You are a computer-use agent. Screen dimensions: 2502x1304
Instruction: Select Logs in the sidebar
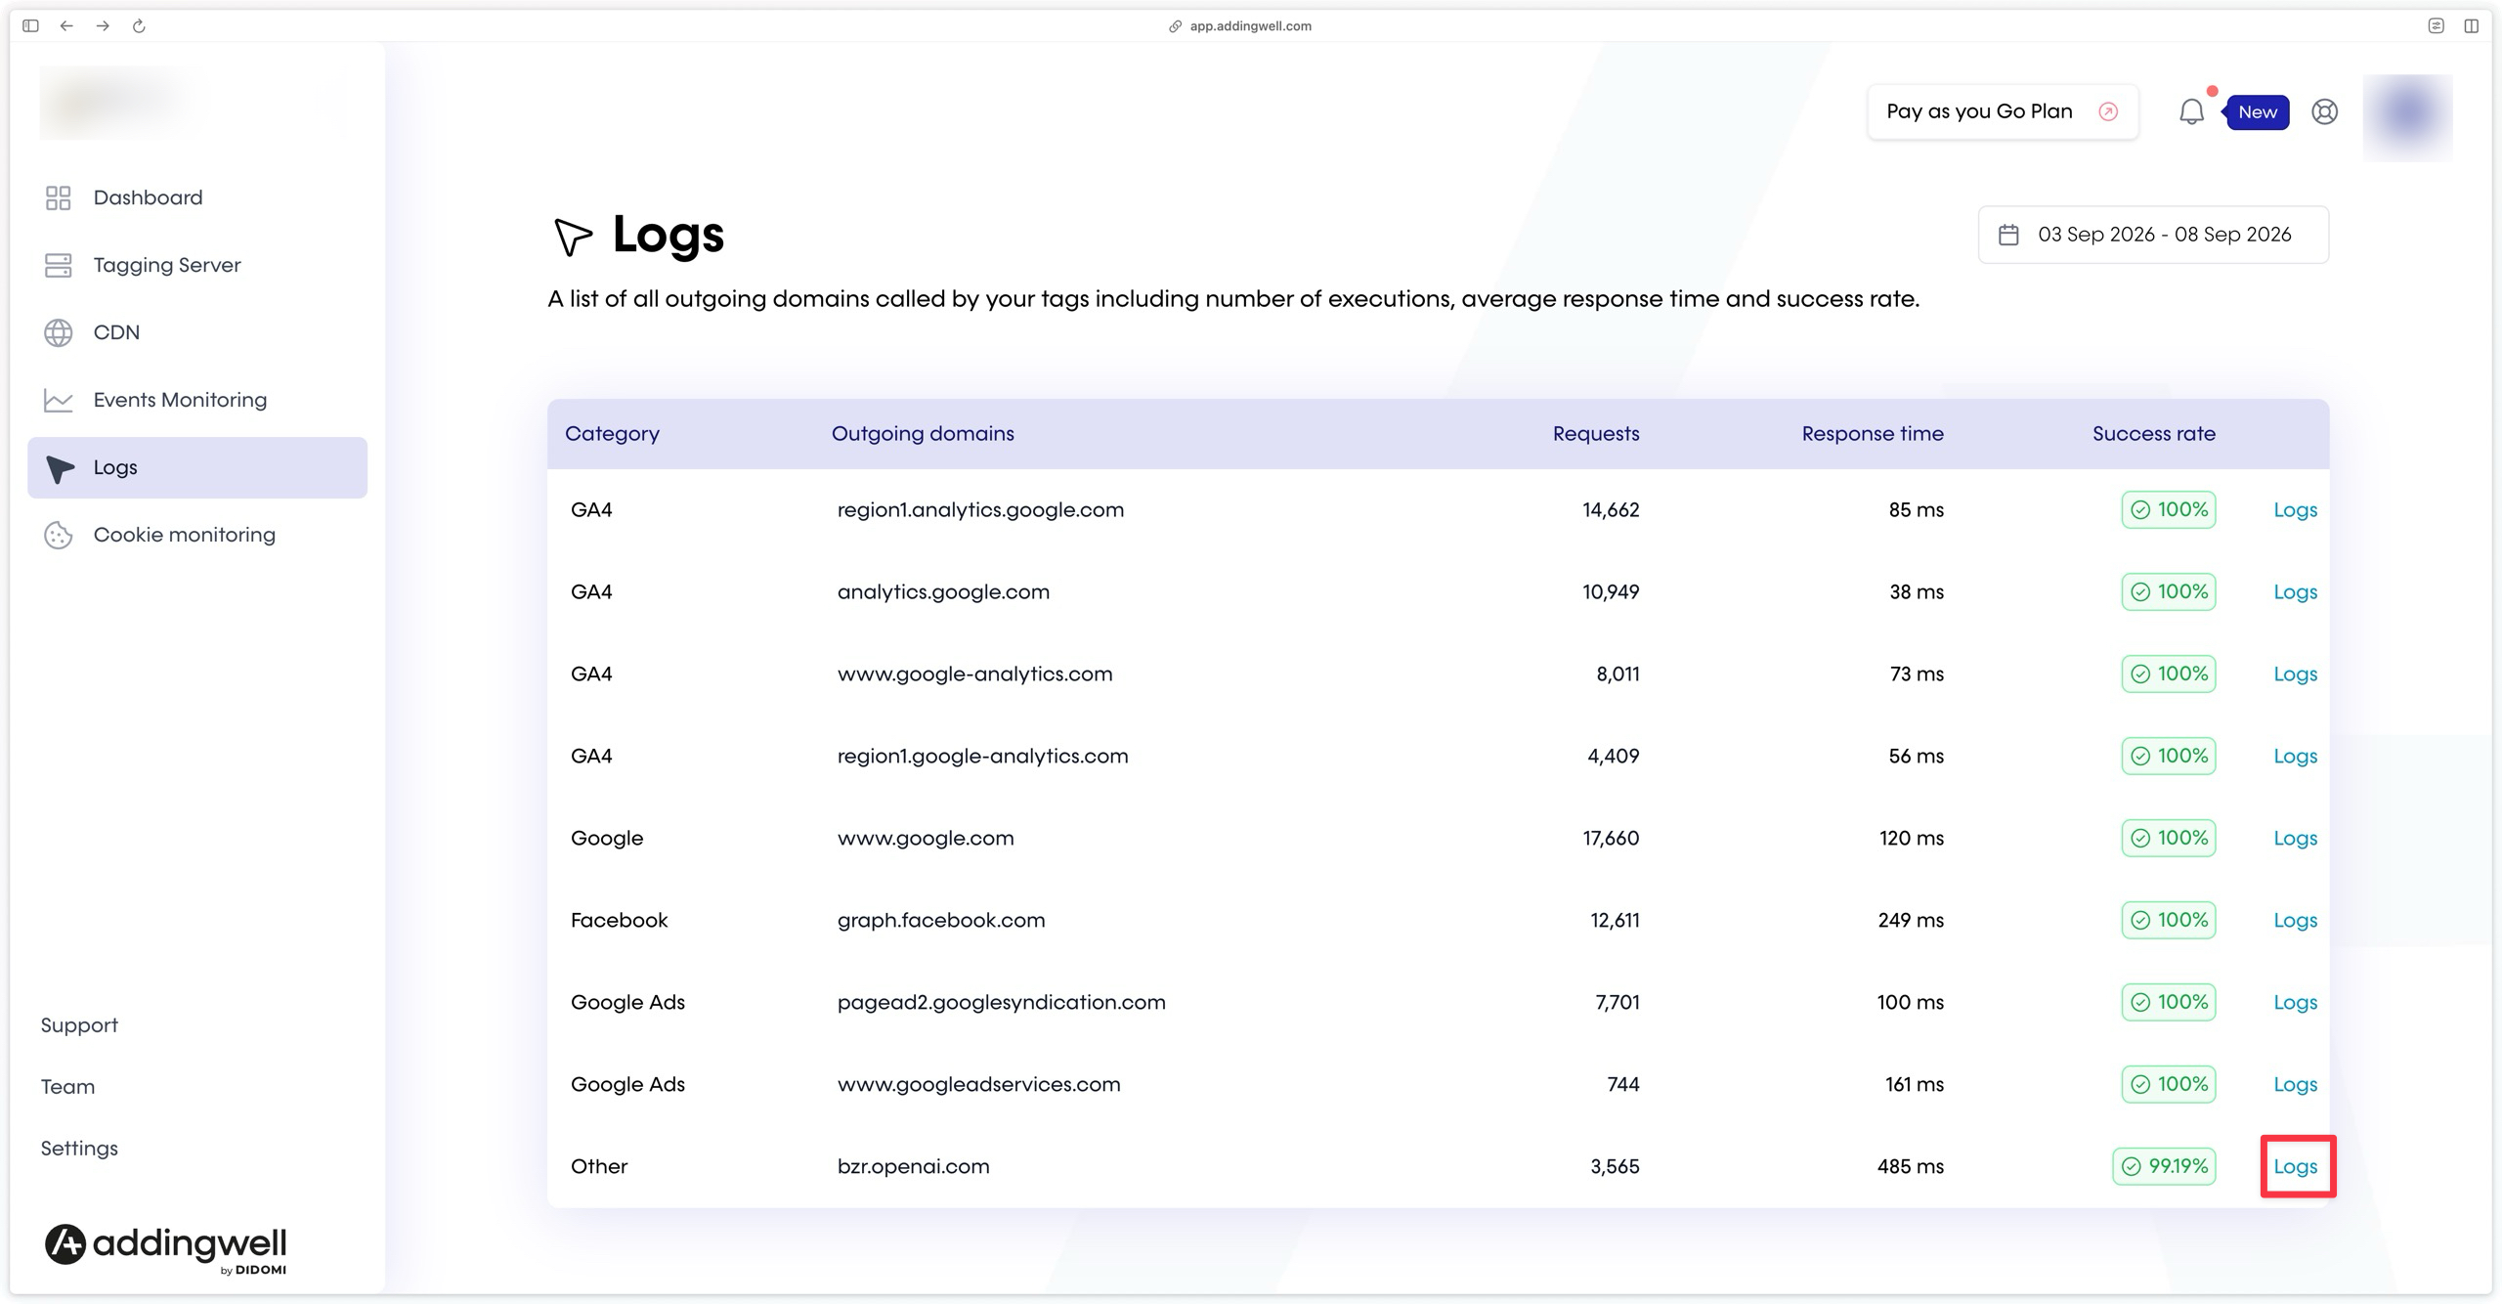tap(196, 467)
